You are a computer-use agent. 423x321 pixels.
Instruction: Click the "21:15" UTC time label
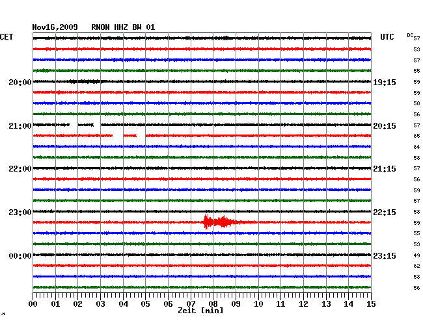point(385,169)
